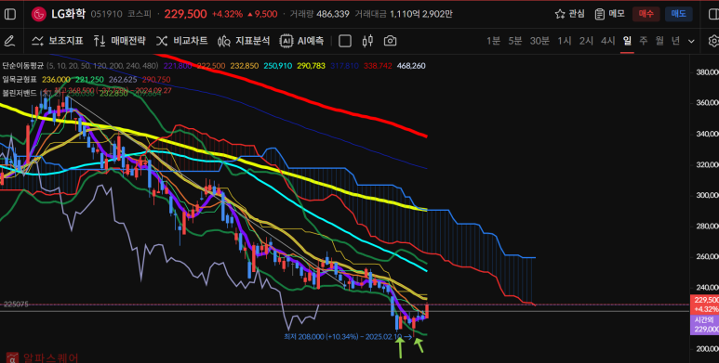The width and height of the screenshot is (719, 363).
Task: Switch to 5분 timeframe
Action: (515, 41)
